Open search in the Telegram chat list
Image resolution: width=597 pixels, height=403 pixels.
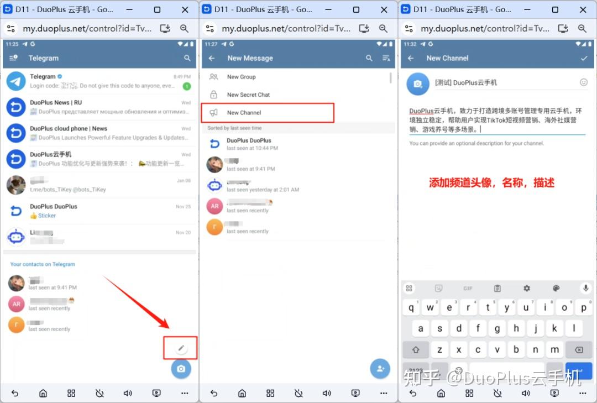(x=187, y=57)
